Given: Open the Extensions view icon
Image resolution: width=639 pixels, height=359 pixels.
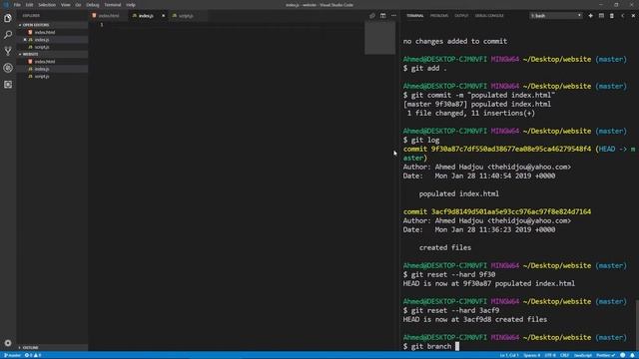Looking at the screenshot, I should (8, 84).
